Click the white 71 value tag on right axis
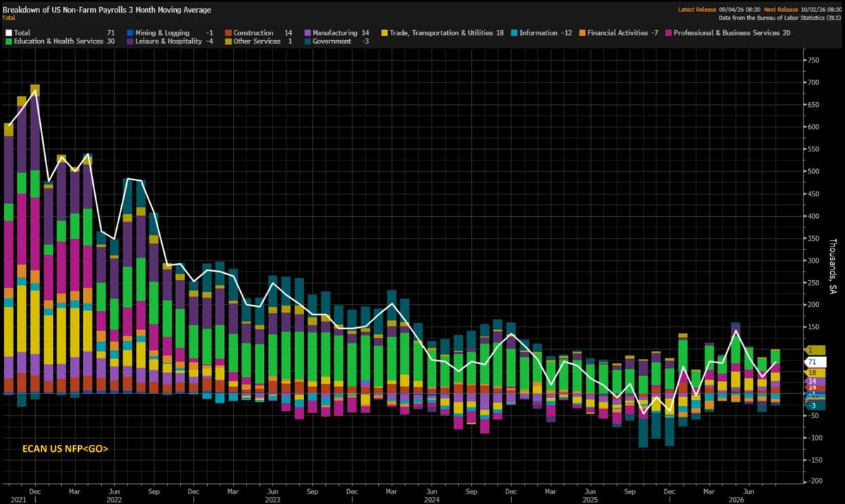 click(815, 362)
